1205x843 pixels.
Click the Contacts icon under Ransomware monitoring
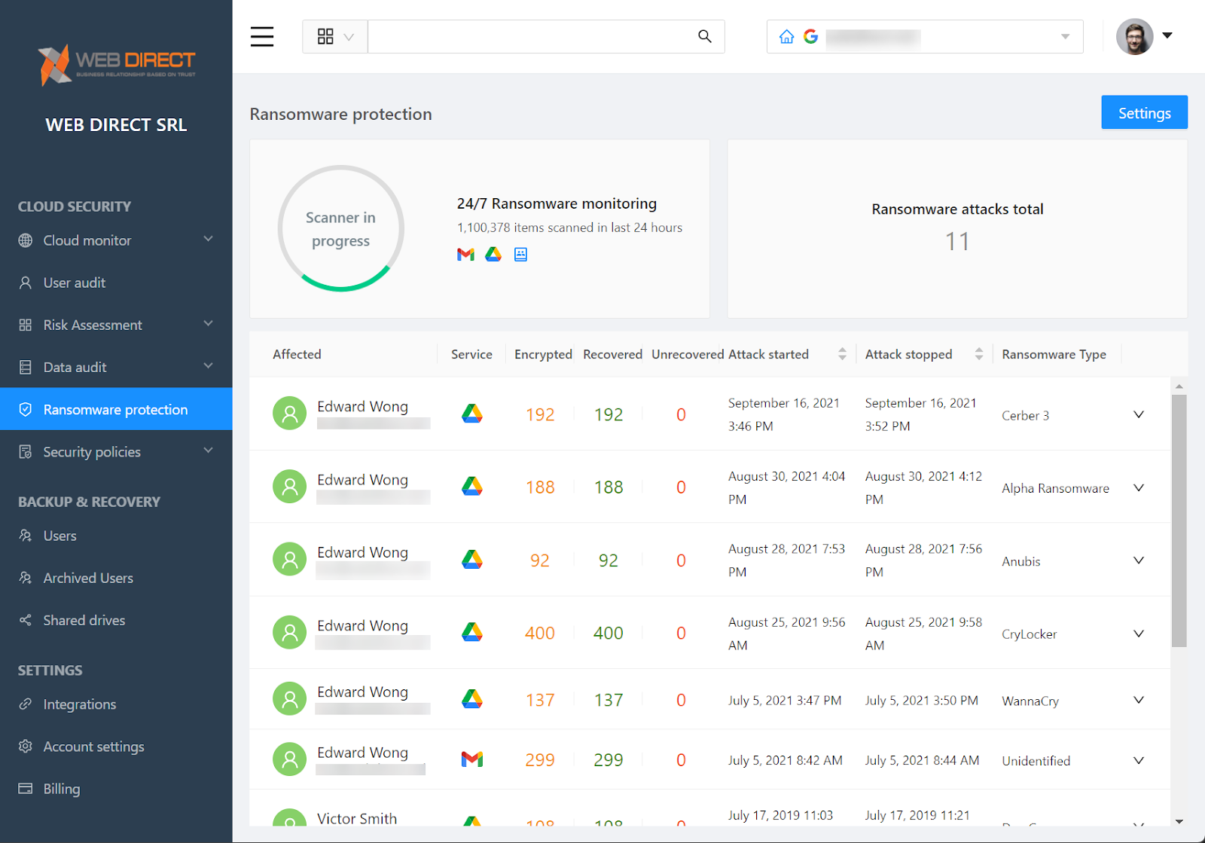coord(520,255)
